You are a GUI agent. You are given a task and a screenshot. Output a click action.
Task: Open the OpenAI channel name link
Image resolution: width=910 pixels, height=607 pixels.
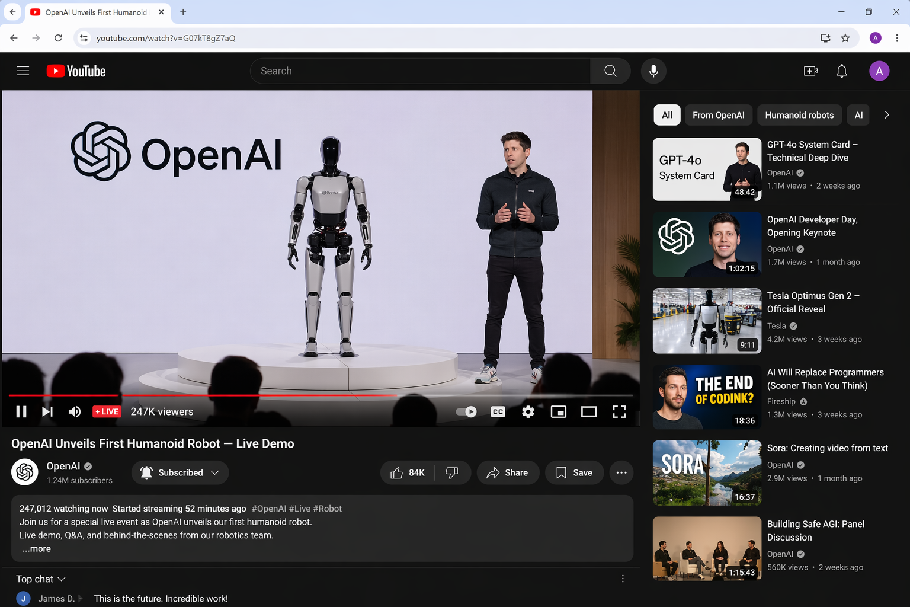click(x=63, y=466)
